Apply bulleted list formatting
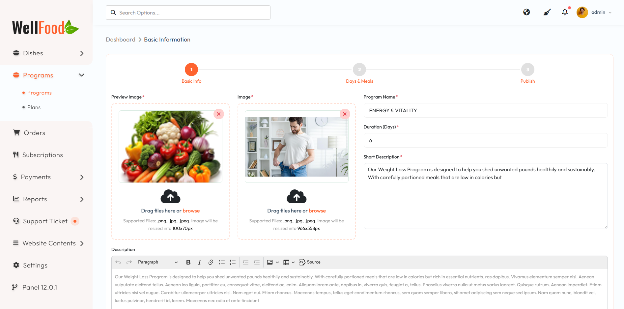This screenshot has width=624, height=309. [222, 262]
